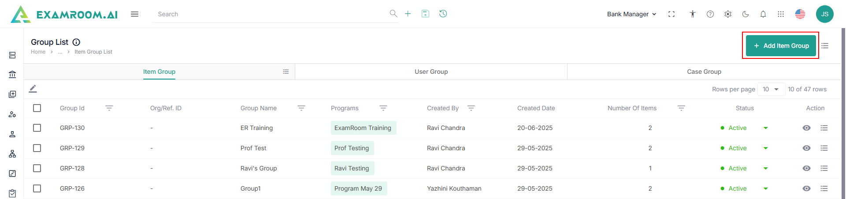This screenshot has width=846, height=199.
Task: Check the GRP-130 row checkbox
Action: tap(37, 128)
